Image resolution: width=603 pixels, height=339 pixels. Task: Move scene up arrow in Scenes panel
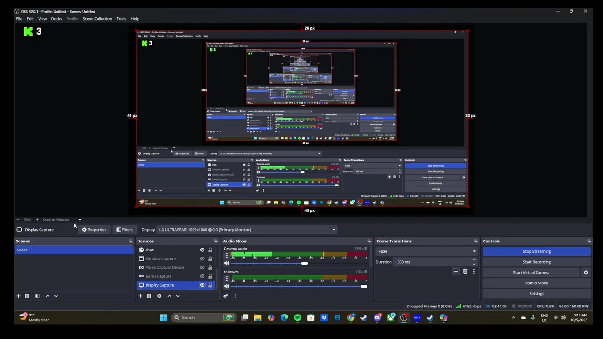47,296
